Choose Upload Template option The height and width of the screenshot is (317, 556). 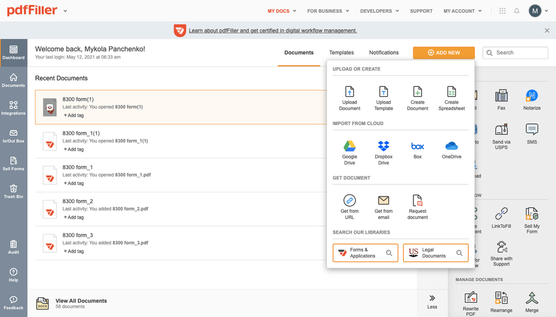(x=384, y=98)
